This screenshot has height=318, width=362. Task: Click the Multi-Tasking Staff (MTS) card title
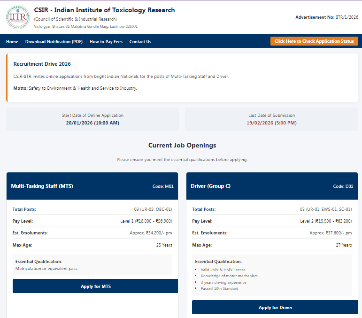tap(42, 186)
